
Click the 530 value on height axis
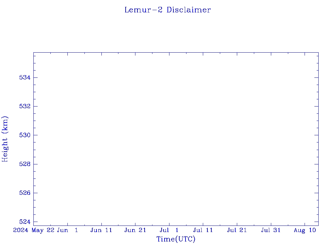(25, 135)
